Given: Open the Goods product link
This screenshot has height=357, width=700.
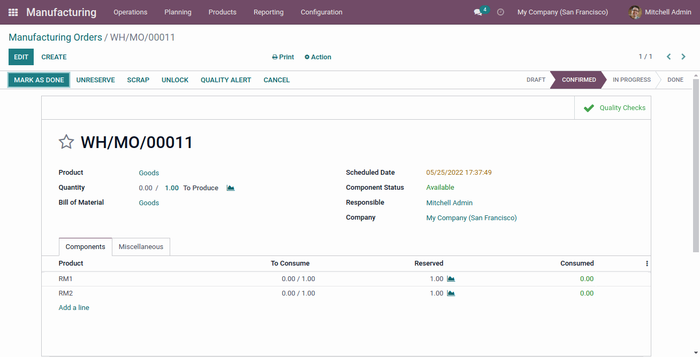Looking at the screenshot, I should 149,173.
